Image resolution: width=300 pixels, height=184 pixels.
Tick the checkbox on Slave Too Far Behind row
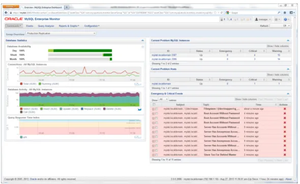157,155
